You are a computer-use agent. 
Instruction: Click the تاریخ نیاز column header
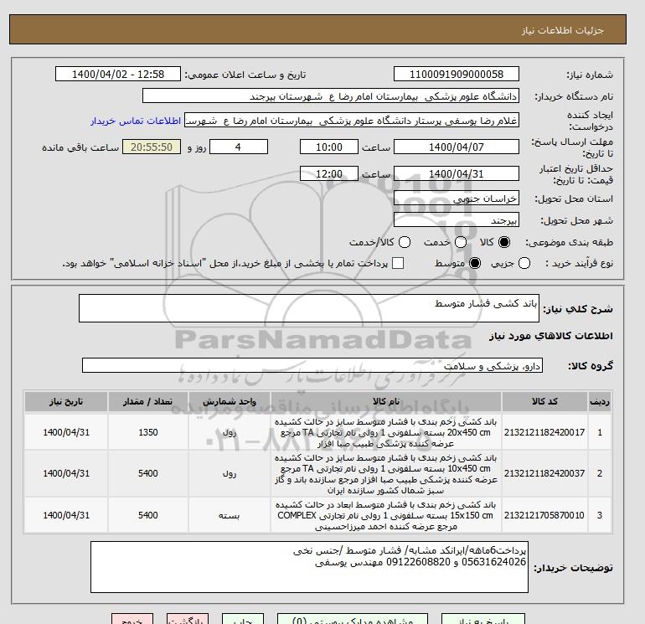click(x=66, y=401)
